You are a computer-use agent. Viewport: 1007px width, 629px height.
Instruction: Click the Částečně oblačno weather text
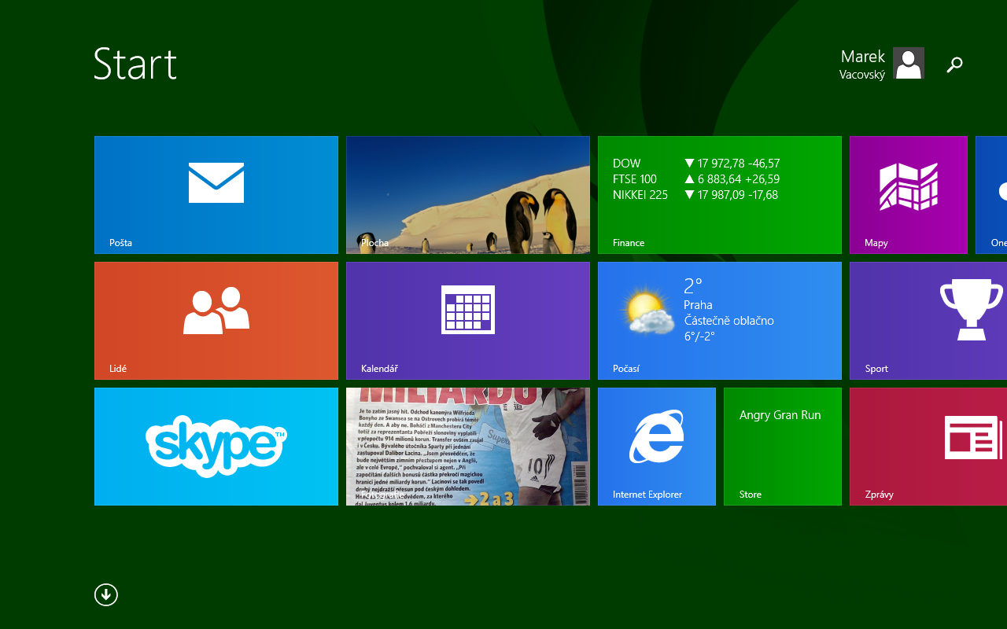point(729,321)
